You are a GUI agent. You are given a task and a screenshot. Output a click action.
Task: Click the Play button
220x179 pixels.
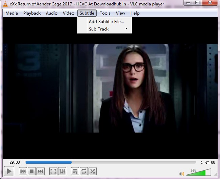[x=9, y=171]
